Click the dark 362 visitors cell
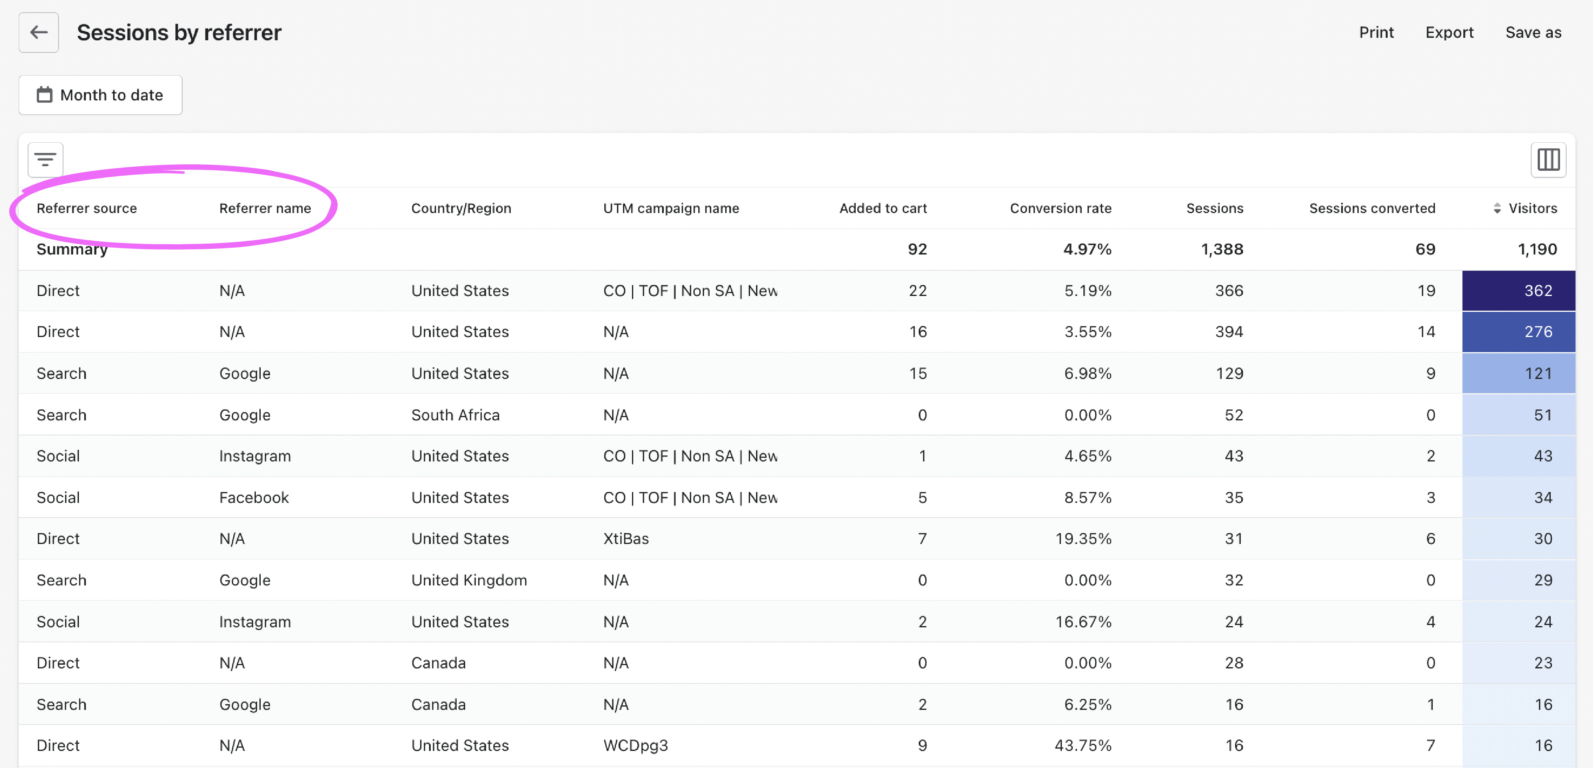Screen dimensions: 1593x768 pyautogui.click(x=1518, y=291)
